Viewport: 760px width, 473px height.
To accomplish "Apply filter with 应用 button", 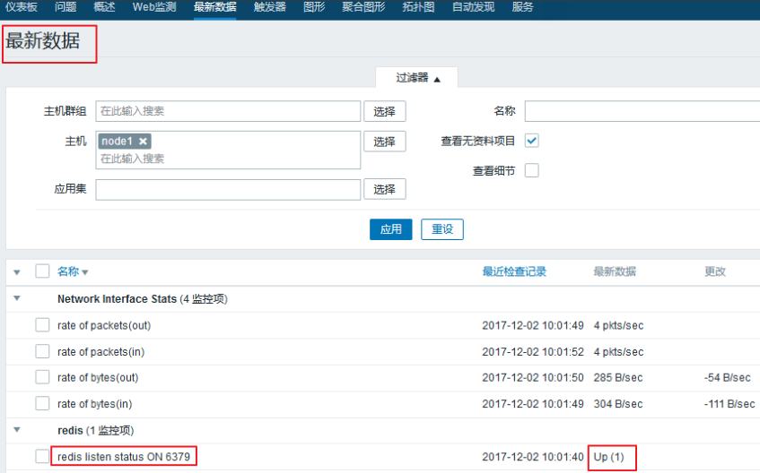I will click(x=390, y=229).
